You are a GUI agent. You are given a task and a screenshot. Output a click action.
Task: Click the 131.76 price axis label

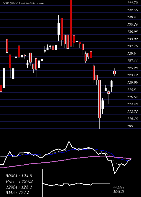(x=133, y=46)
